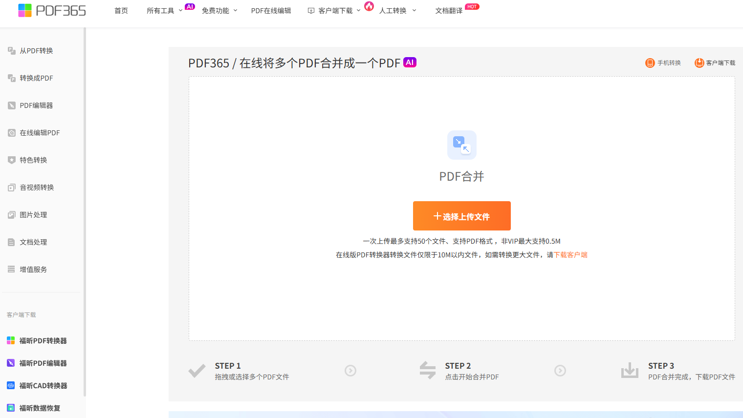Click the PDF365 logo
The width and height of the screenshot is (743, 418).
click(52, 10)
